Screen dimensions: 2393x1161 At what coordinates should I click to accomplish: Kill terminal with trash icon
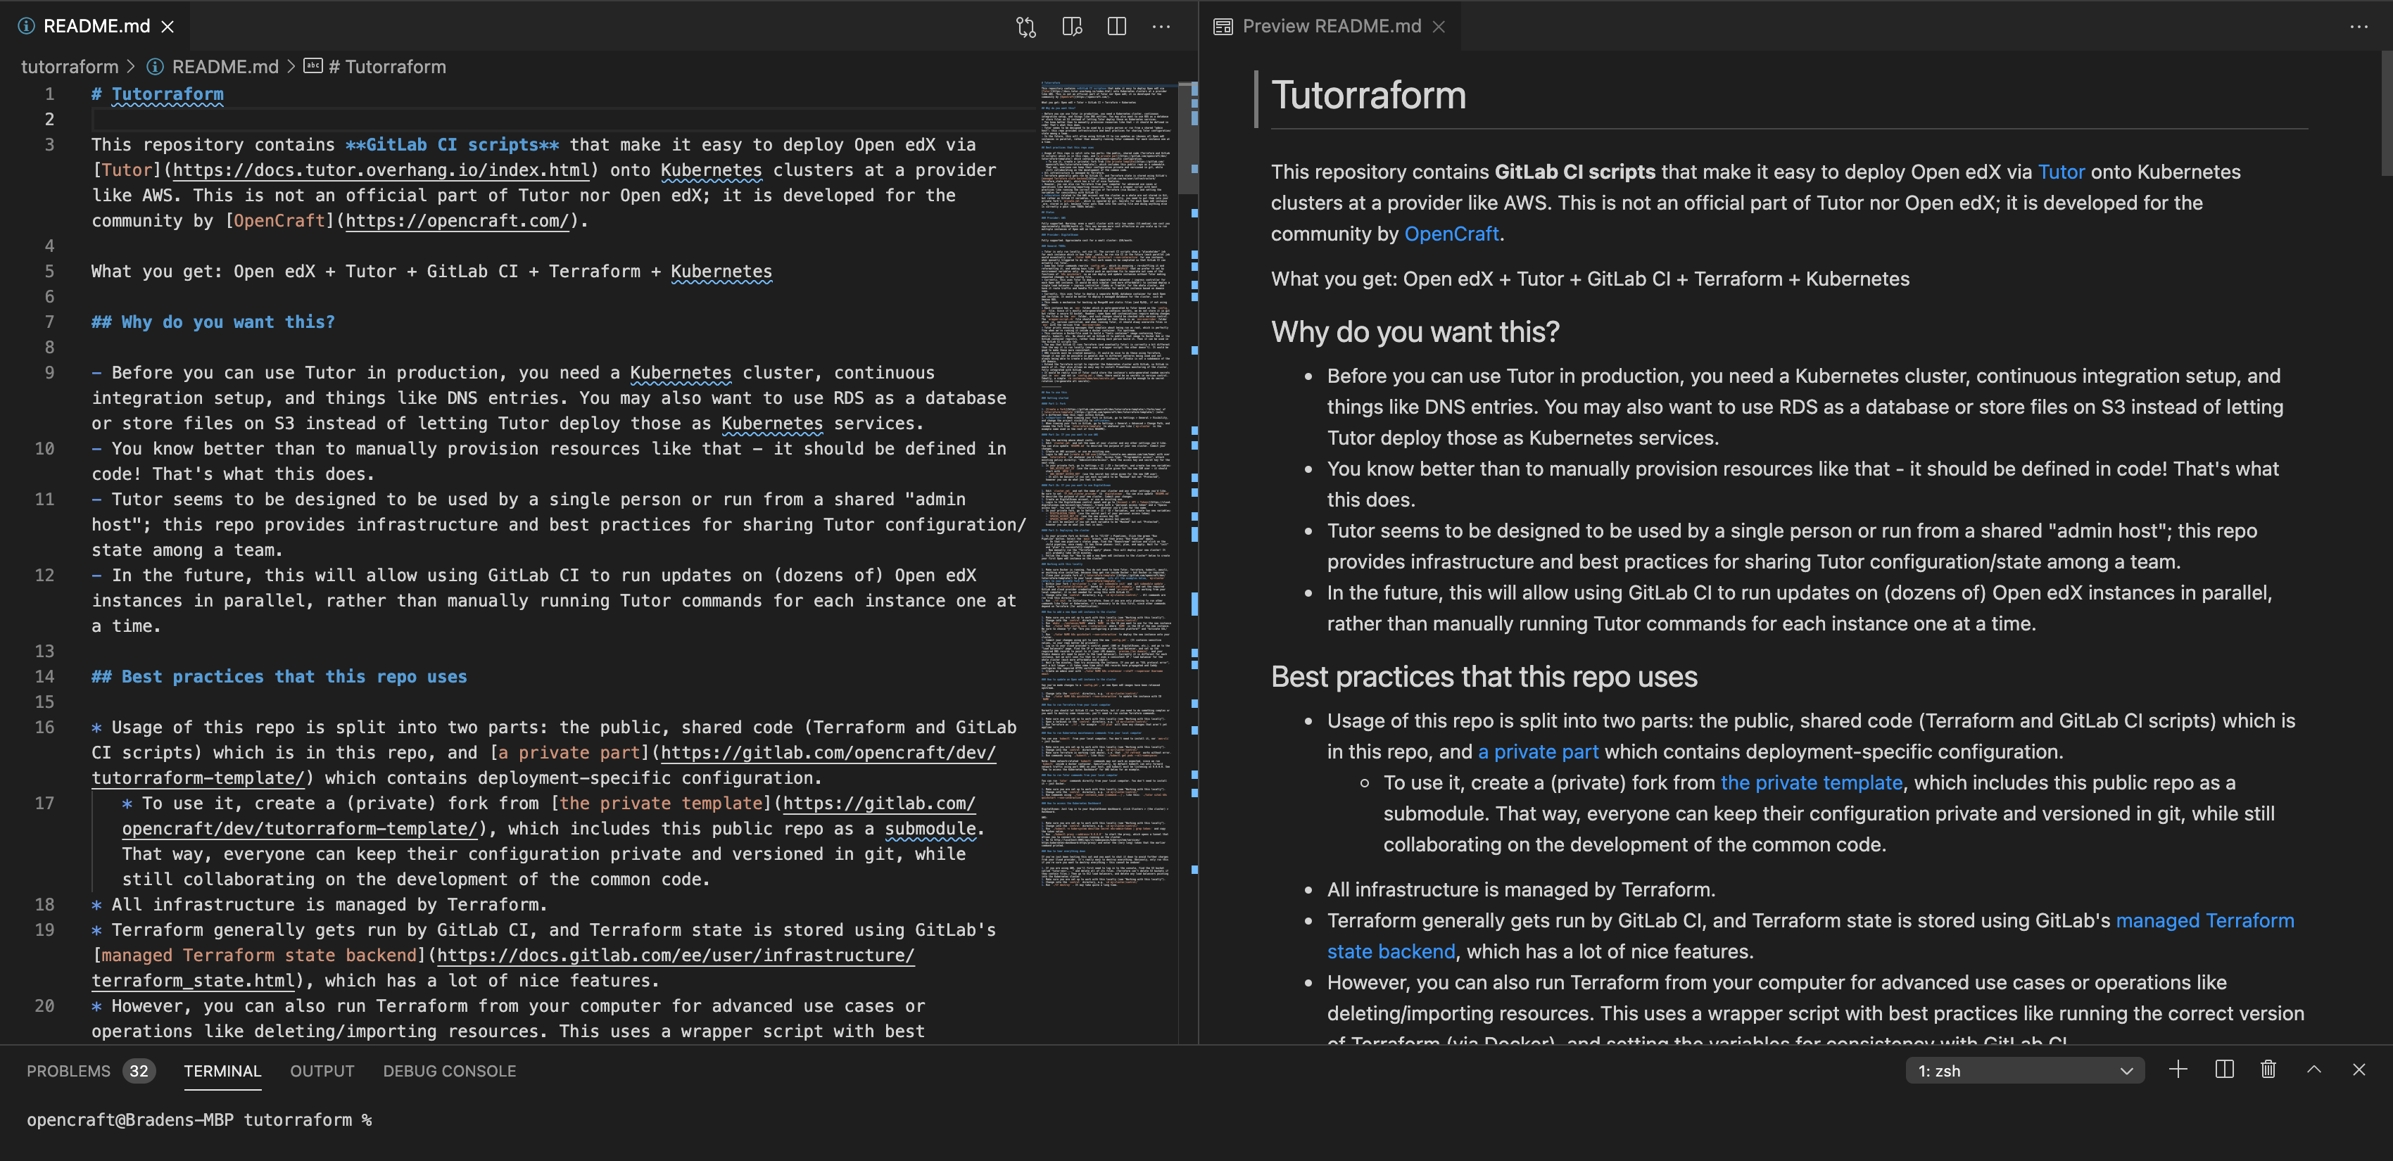point(2268,1069)
